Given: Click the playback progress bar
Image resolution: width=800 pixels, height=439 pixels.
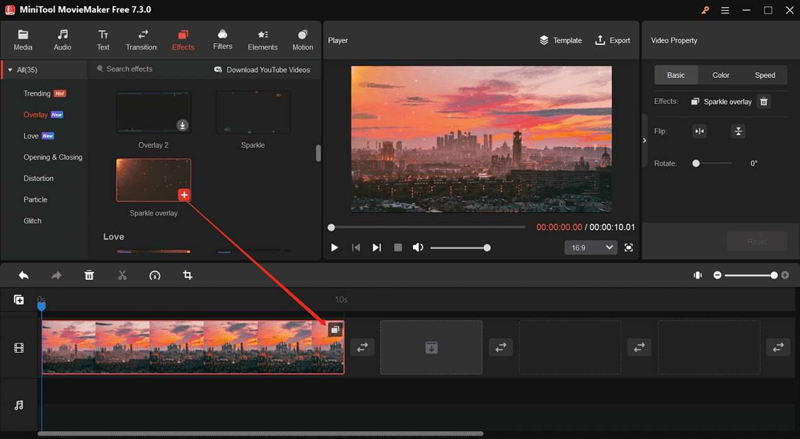Looking at the screenshot, I should pos(428,227).
